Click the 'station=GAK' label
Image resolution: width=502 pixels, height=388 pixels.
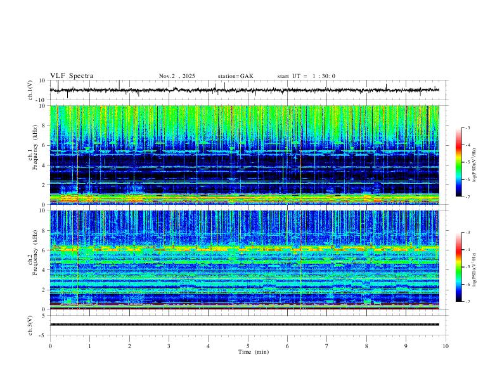pyautogui.click(x=235, y=76)
